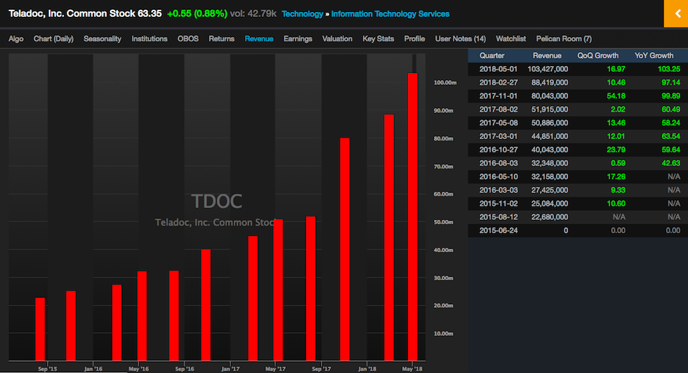Switch to the OBOS tab

[x=188, y=39]
